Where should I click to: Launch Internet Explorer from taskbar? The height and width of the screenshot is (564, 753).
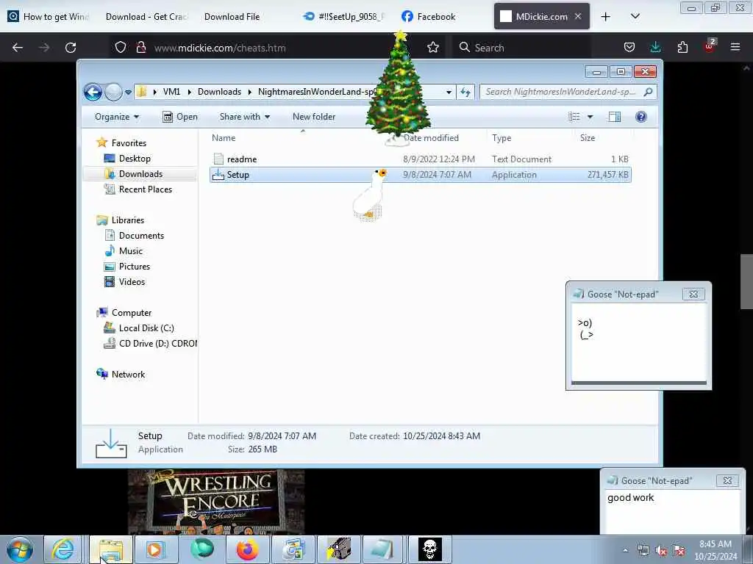pyautogui.click(x=63, y=549)
